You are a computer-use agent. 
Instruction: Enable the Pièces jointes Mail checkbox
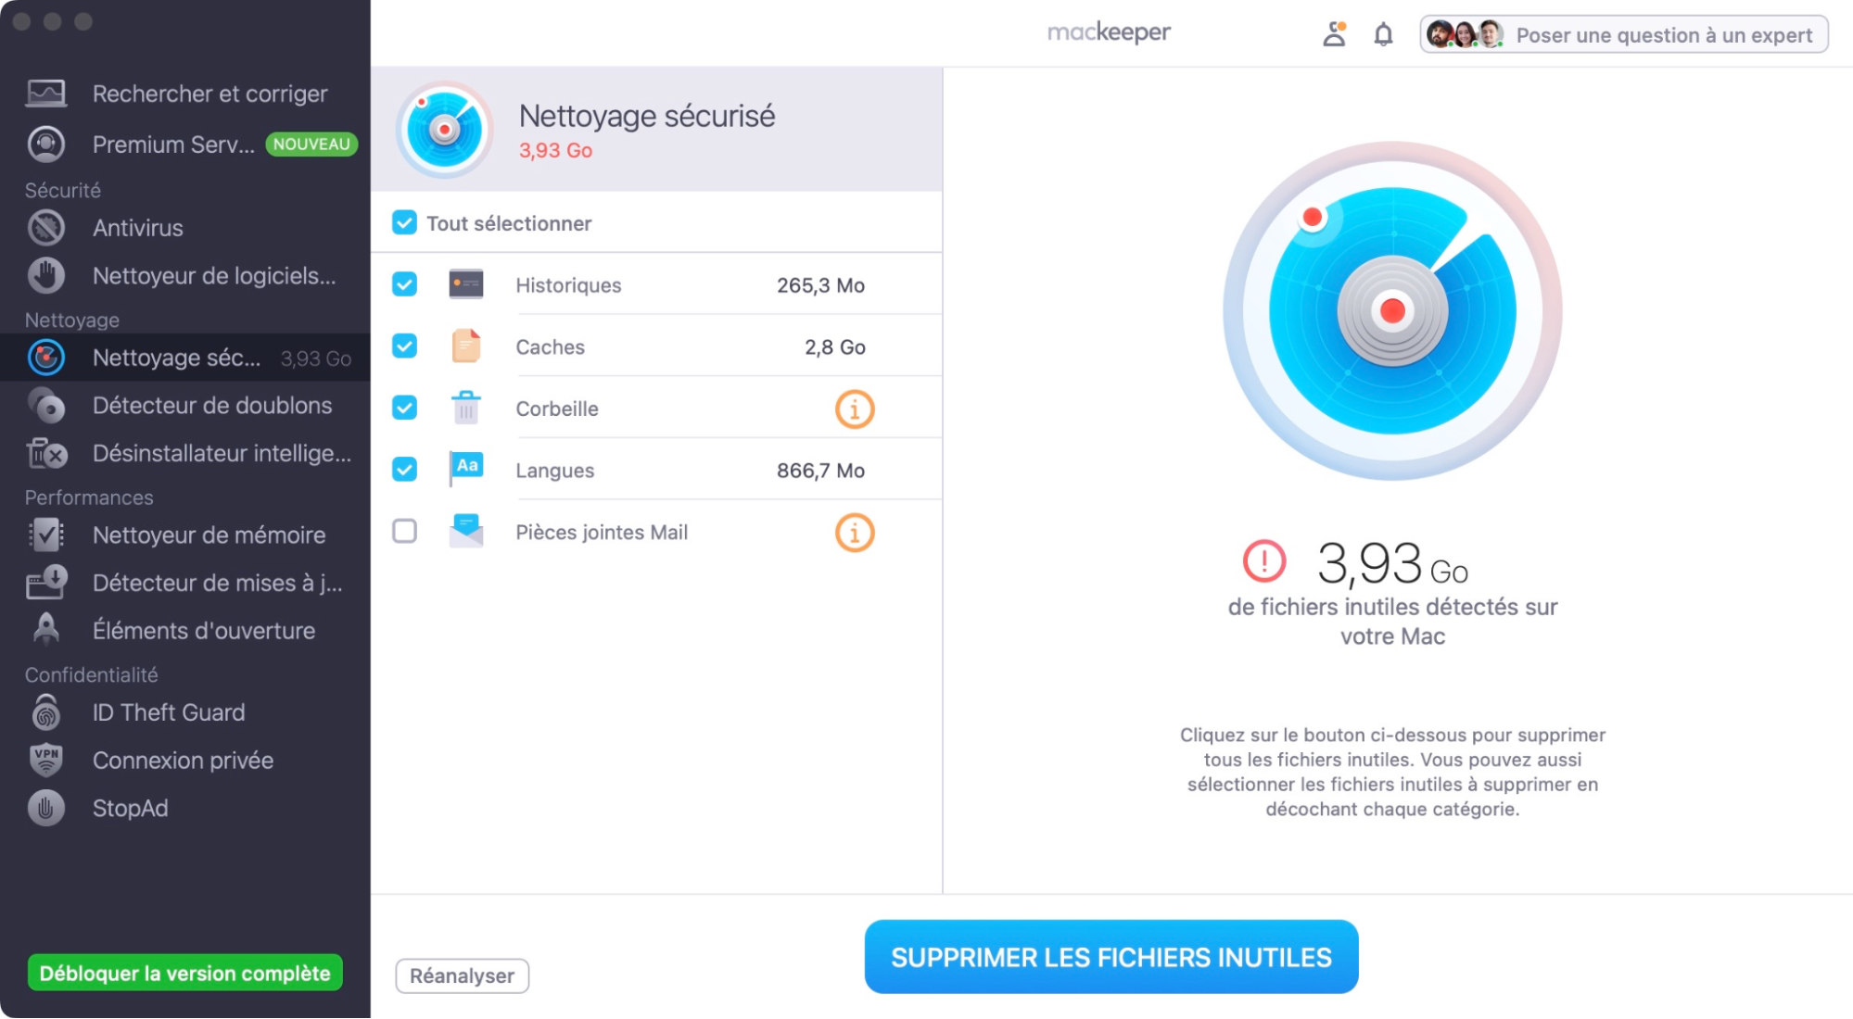tap(405, 532)
